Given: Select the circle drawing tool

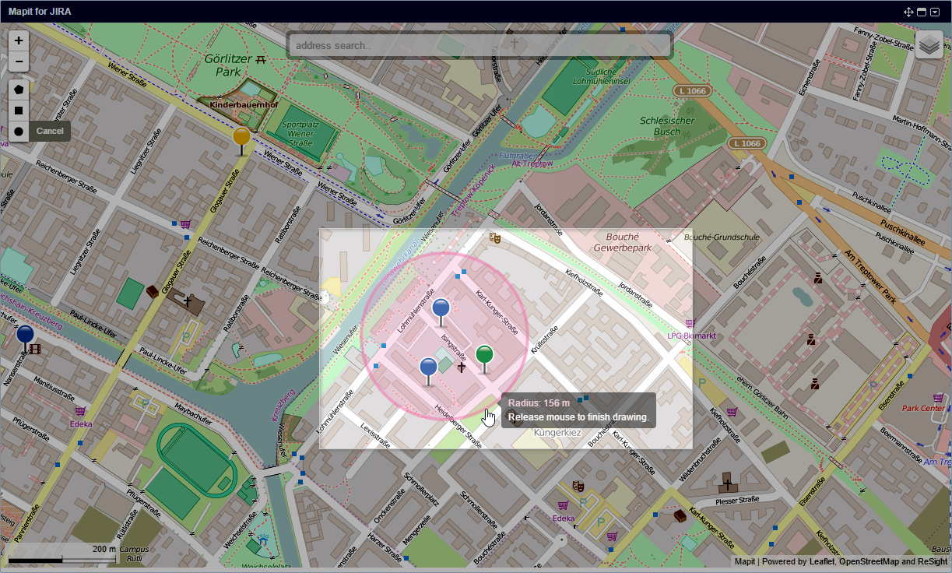Looking at the screenshot, I should click(x=18, y=131).
